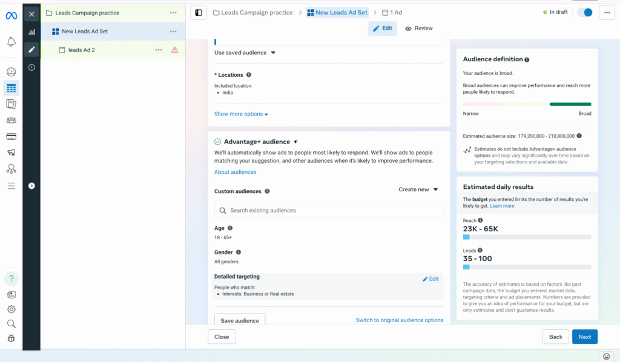Viewport: 620px width, 362px height.
Task: Select New Leads Ad Set breadcrumb
Action: [x=338, y=13]
